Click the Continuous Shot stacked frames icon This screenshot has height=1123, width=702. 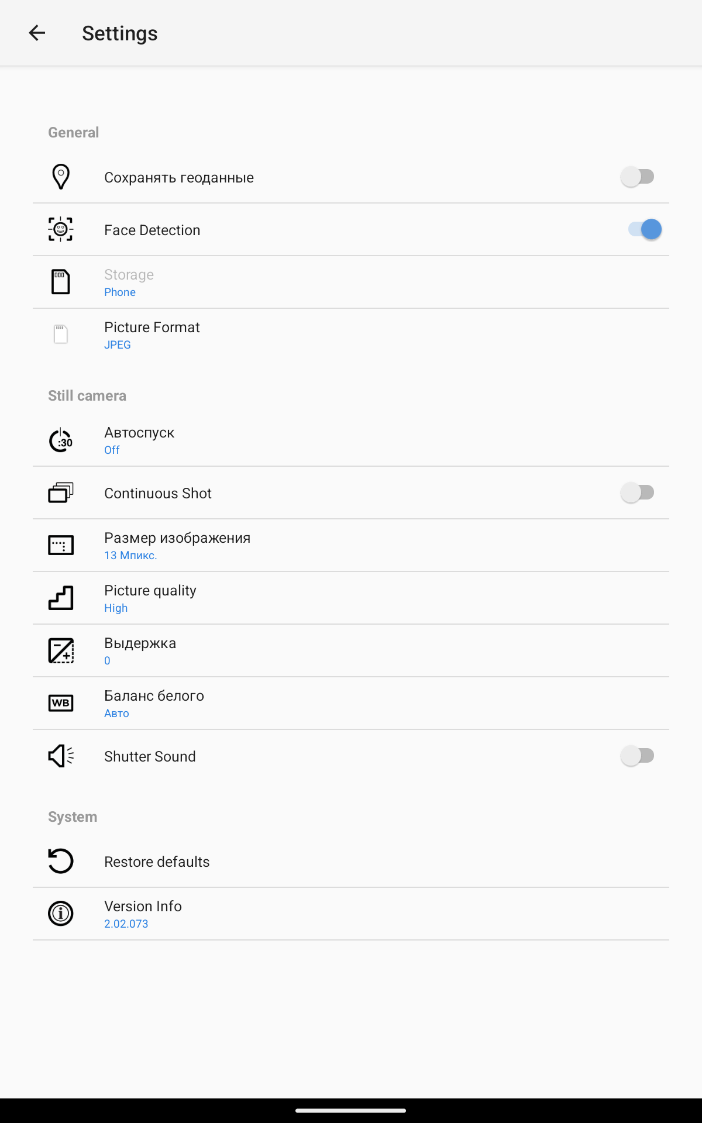click(x=61, y=492)
